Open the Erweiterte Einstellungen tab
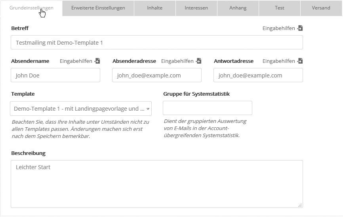The height and width of the screenshot is (217, 343). (98, 8)
